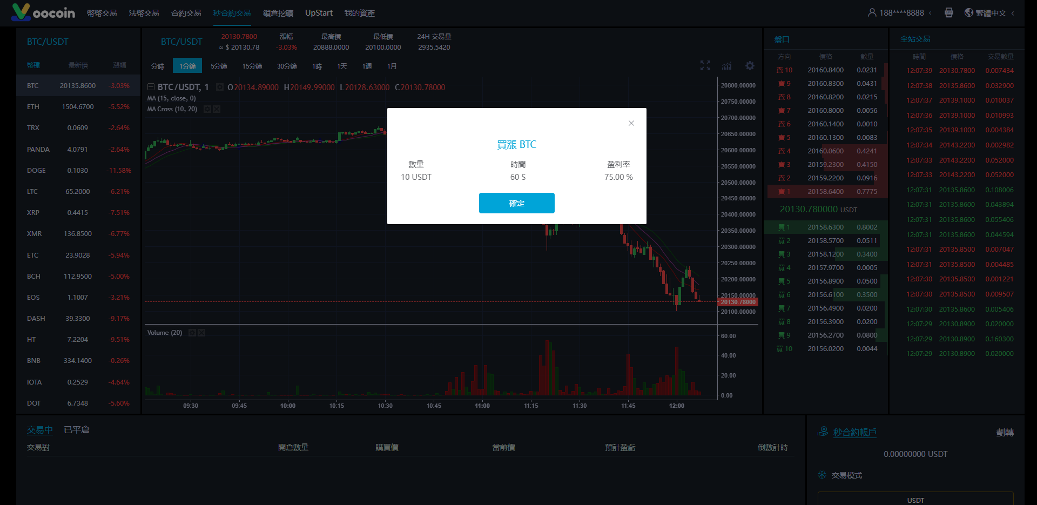Open the 合約交易 menu item
The image size is (1037, 505).
186,12
